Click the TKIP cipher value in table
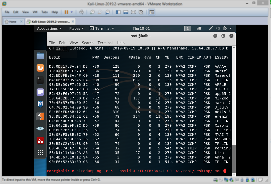The image size is (271, 184). pos(192,148)
